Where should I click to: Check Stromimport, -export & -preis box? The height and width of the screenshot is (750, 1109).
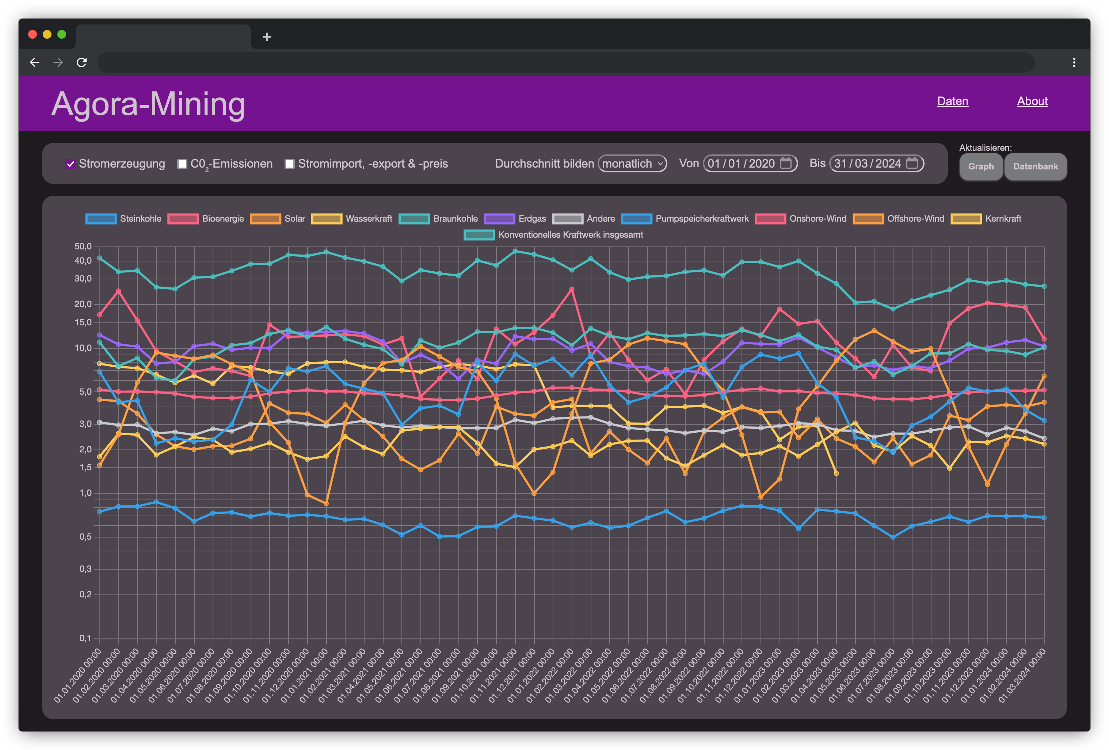pyautogui.click(x=290, y=164)
